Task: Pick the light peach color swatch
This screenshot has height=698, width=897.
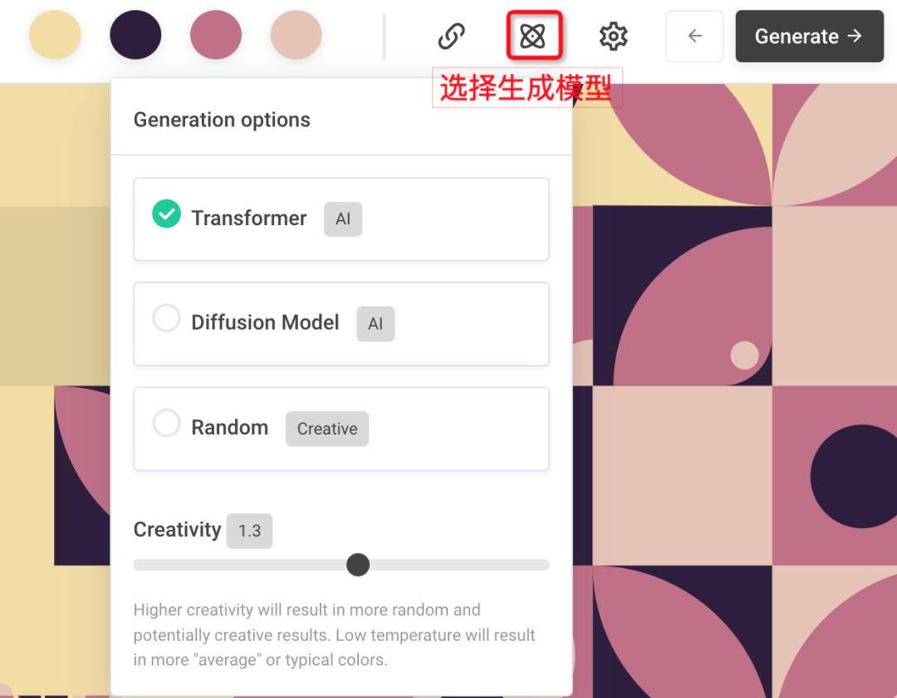Action: pos(296,36)
